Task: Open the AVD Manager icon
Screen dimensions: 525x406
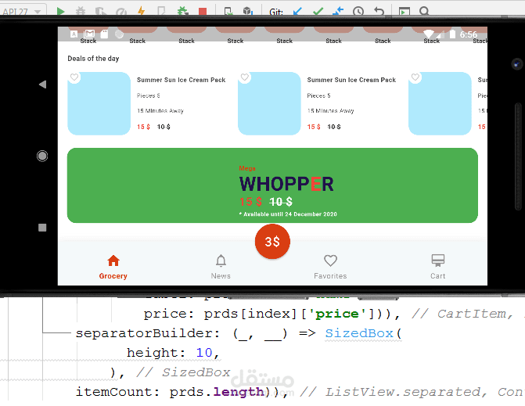Action: 228,12
